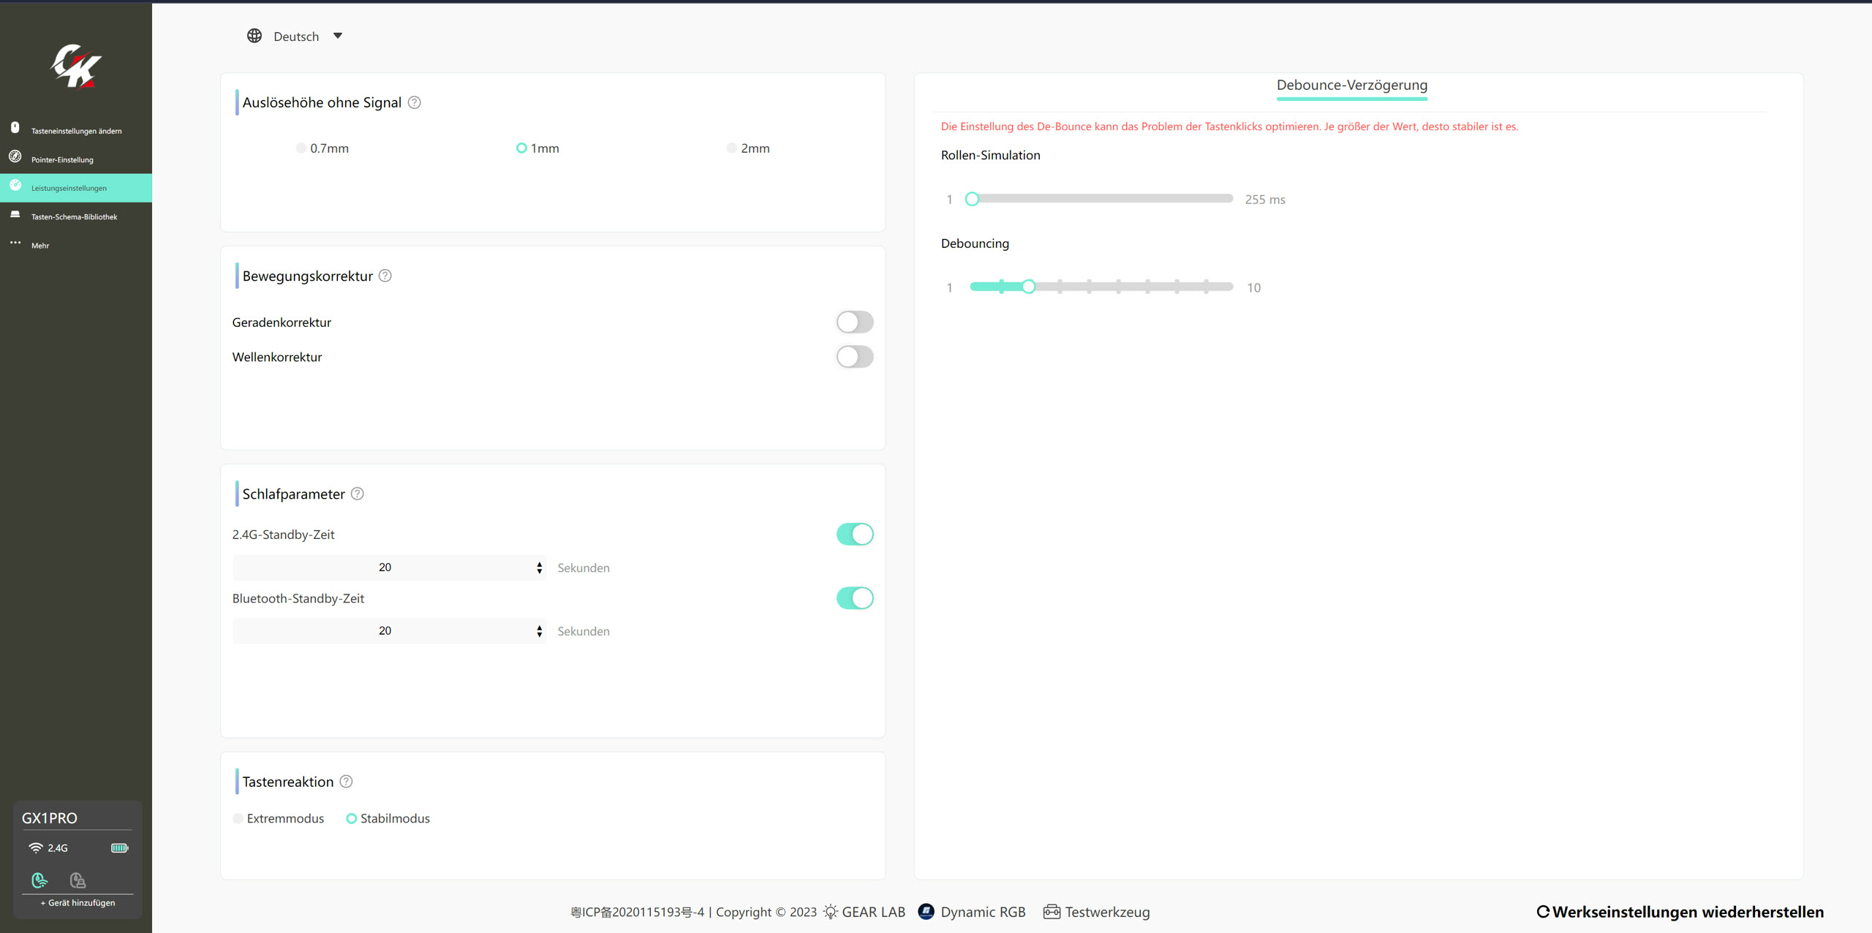
Task: Click the mouse dongle icon in GX1PRO card
Action: point(78,880)
